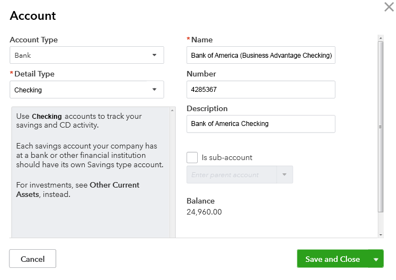Expand the Save and Close arrow options
Viewport: 396px width, 280px height.
click(x=376, y=259)
